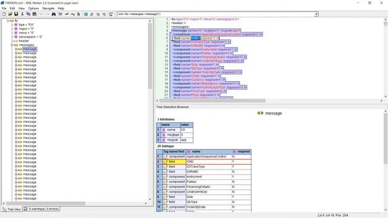Screen dimensions: 388x218
Task: Click the IOIRefID cell in Subtags table
Action: click(209, 172)
